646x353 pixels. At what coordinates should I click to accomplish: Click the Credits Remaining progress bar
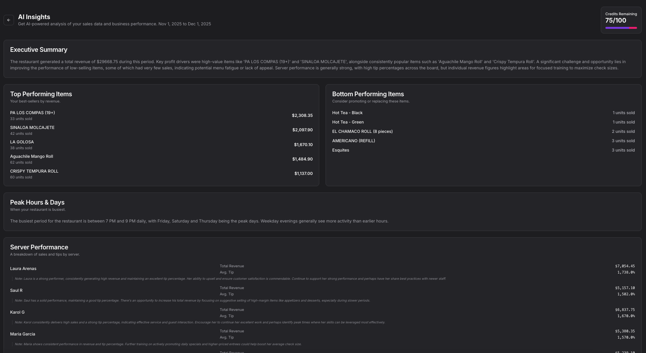tap(621, 28)
